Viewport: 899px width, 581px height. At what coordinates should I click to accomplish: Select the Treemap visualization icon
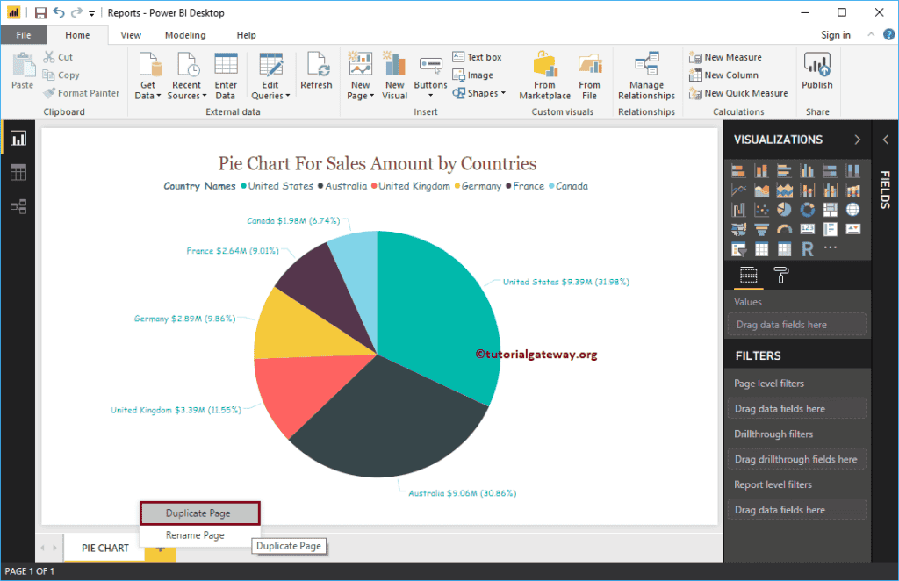[x=831, y=210]
